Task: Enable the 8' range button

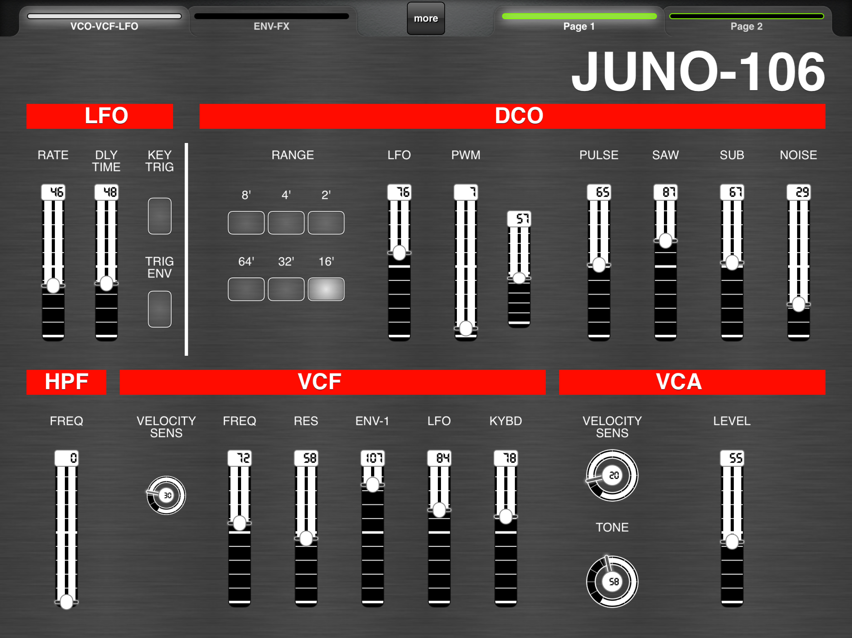Action: 246,223
